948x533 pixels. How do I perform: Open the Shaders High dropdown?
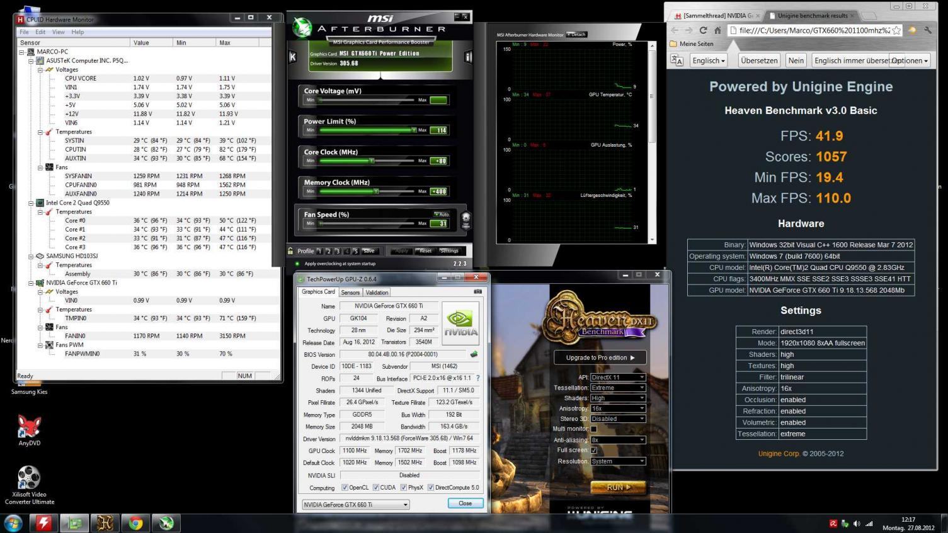click(618, 398)
